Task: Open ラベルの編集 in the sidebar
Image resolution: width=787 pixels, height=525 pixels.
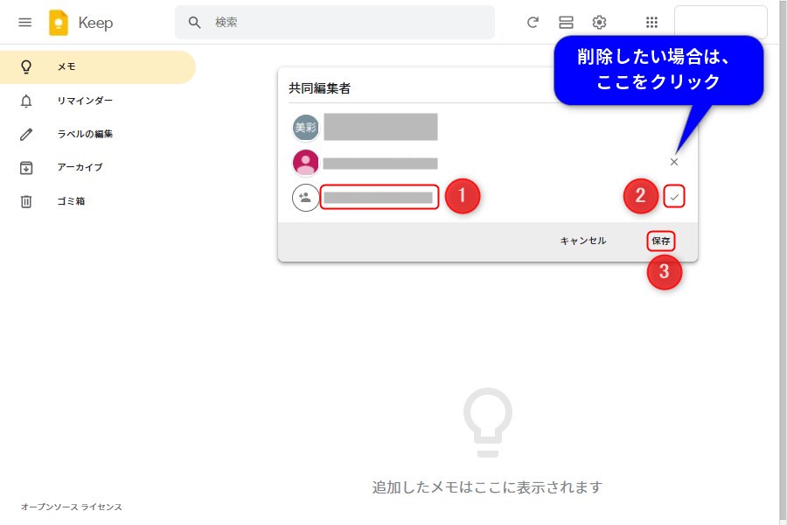Action: click(x=84, y=134)
